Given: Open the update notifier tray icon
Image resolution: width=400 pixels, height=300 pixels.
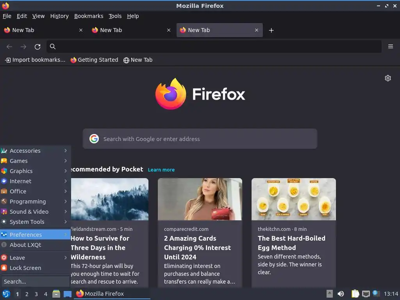Looking at the screenshot, I should (x=376, y=293).
